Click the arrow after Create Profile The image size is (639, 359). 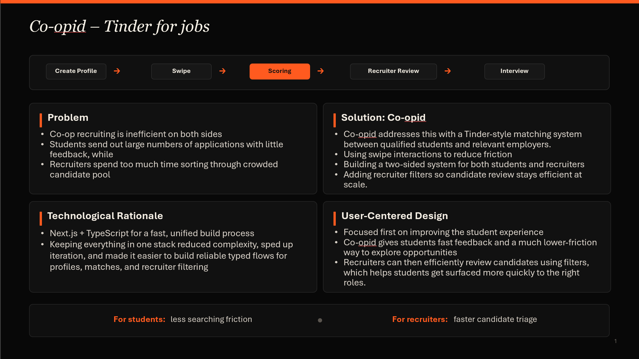[117, 71]
